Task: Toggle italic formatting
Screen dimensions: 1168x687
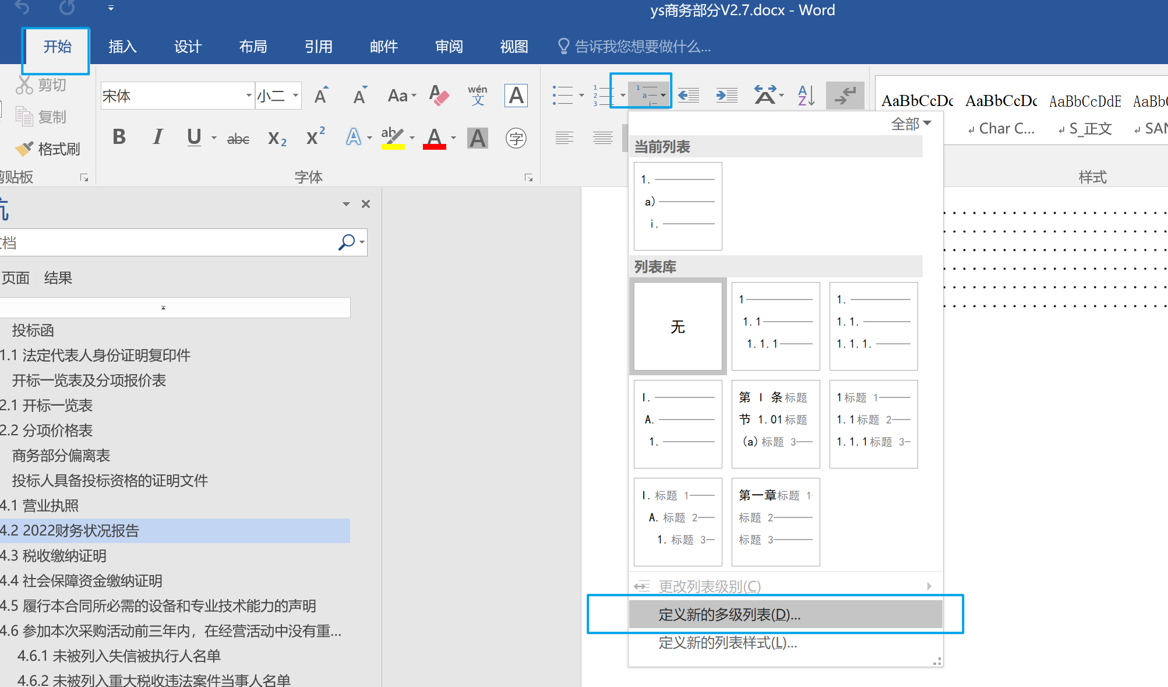Action: 157,138
